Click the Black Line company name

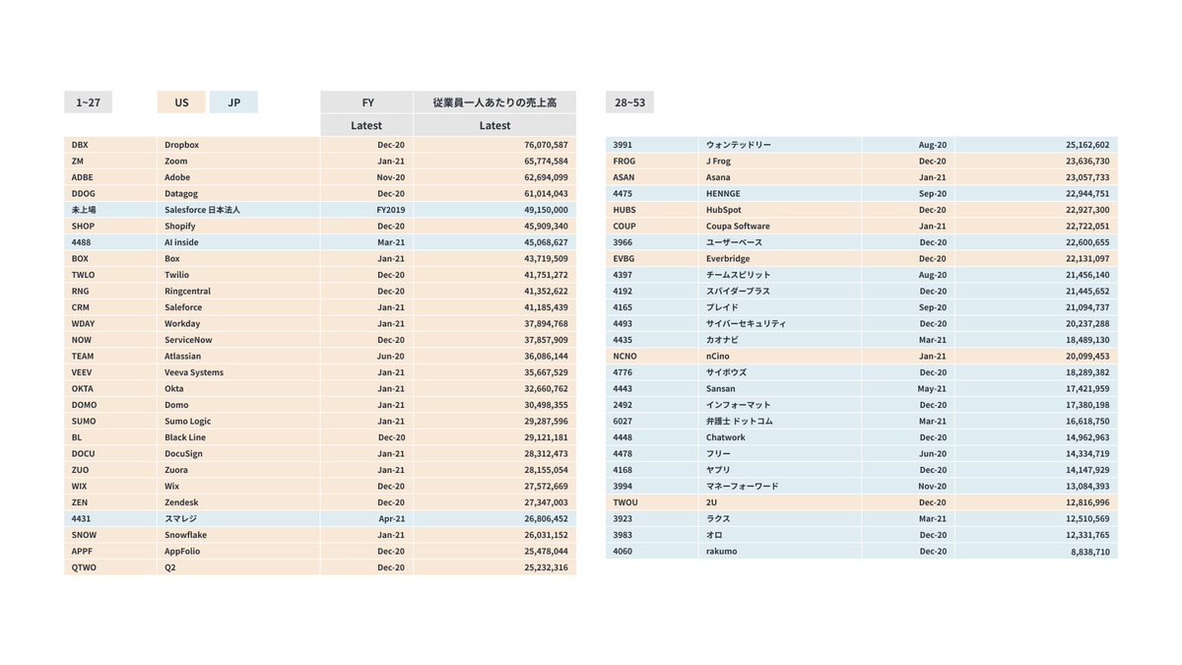coord(185,437)
